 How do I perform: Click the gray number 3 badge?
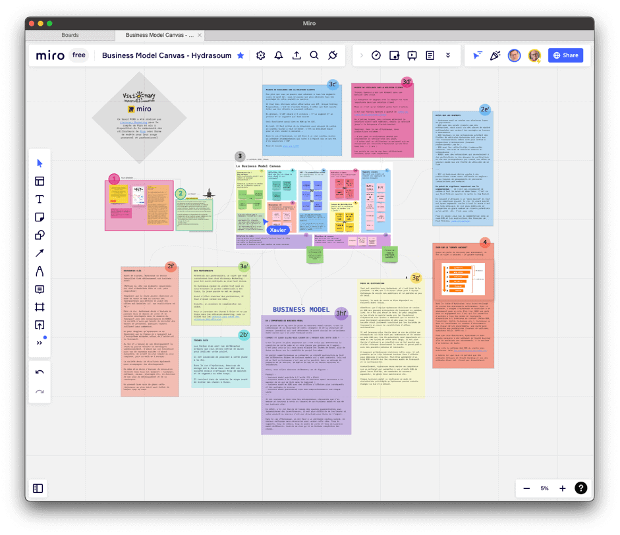(x=240, y=156)
